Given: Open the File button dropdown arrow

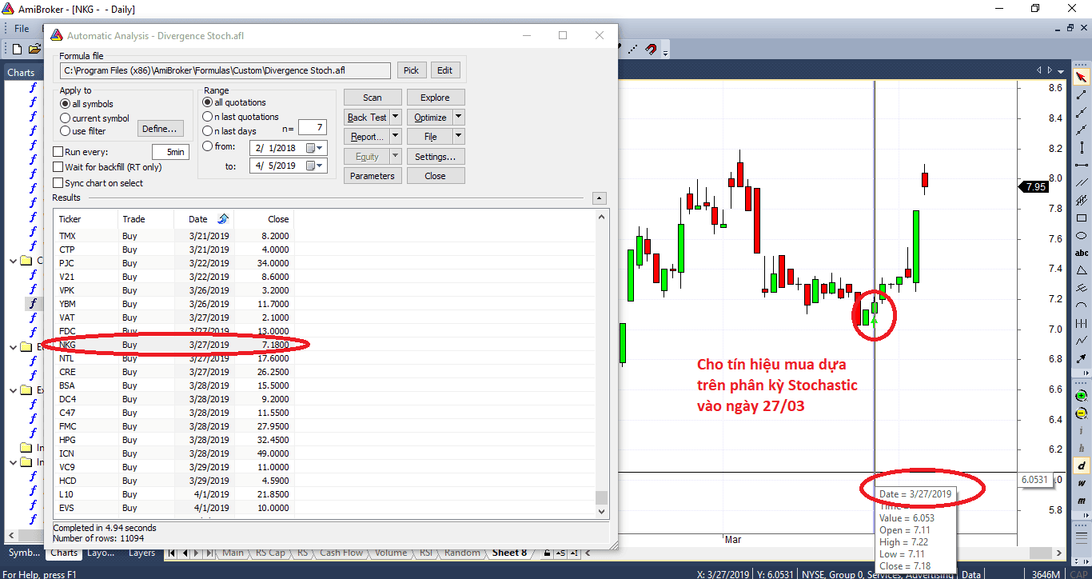Looking at the screenshot, I should [x=458, y=137].
